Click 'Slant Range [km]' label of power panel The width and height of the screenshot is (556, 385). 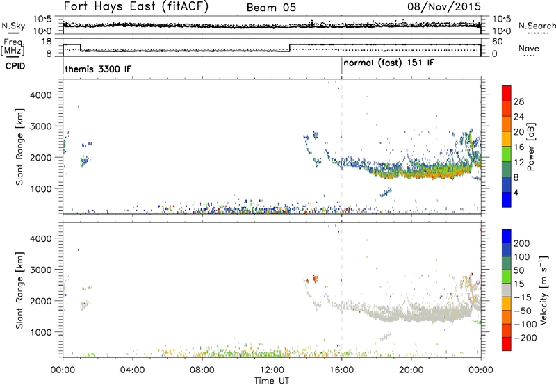tap(19, 147)
